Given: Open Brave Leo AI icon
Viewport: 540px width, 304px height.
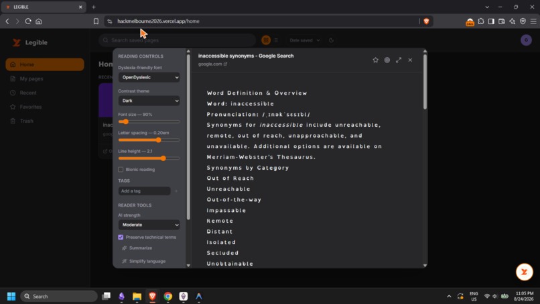Looking at the screenshot, I should tap(513, 21).
